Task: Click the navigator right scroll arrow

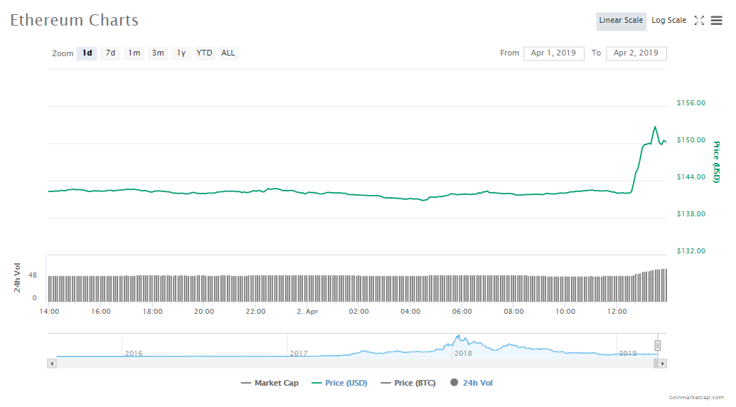Action: [662, 364]
